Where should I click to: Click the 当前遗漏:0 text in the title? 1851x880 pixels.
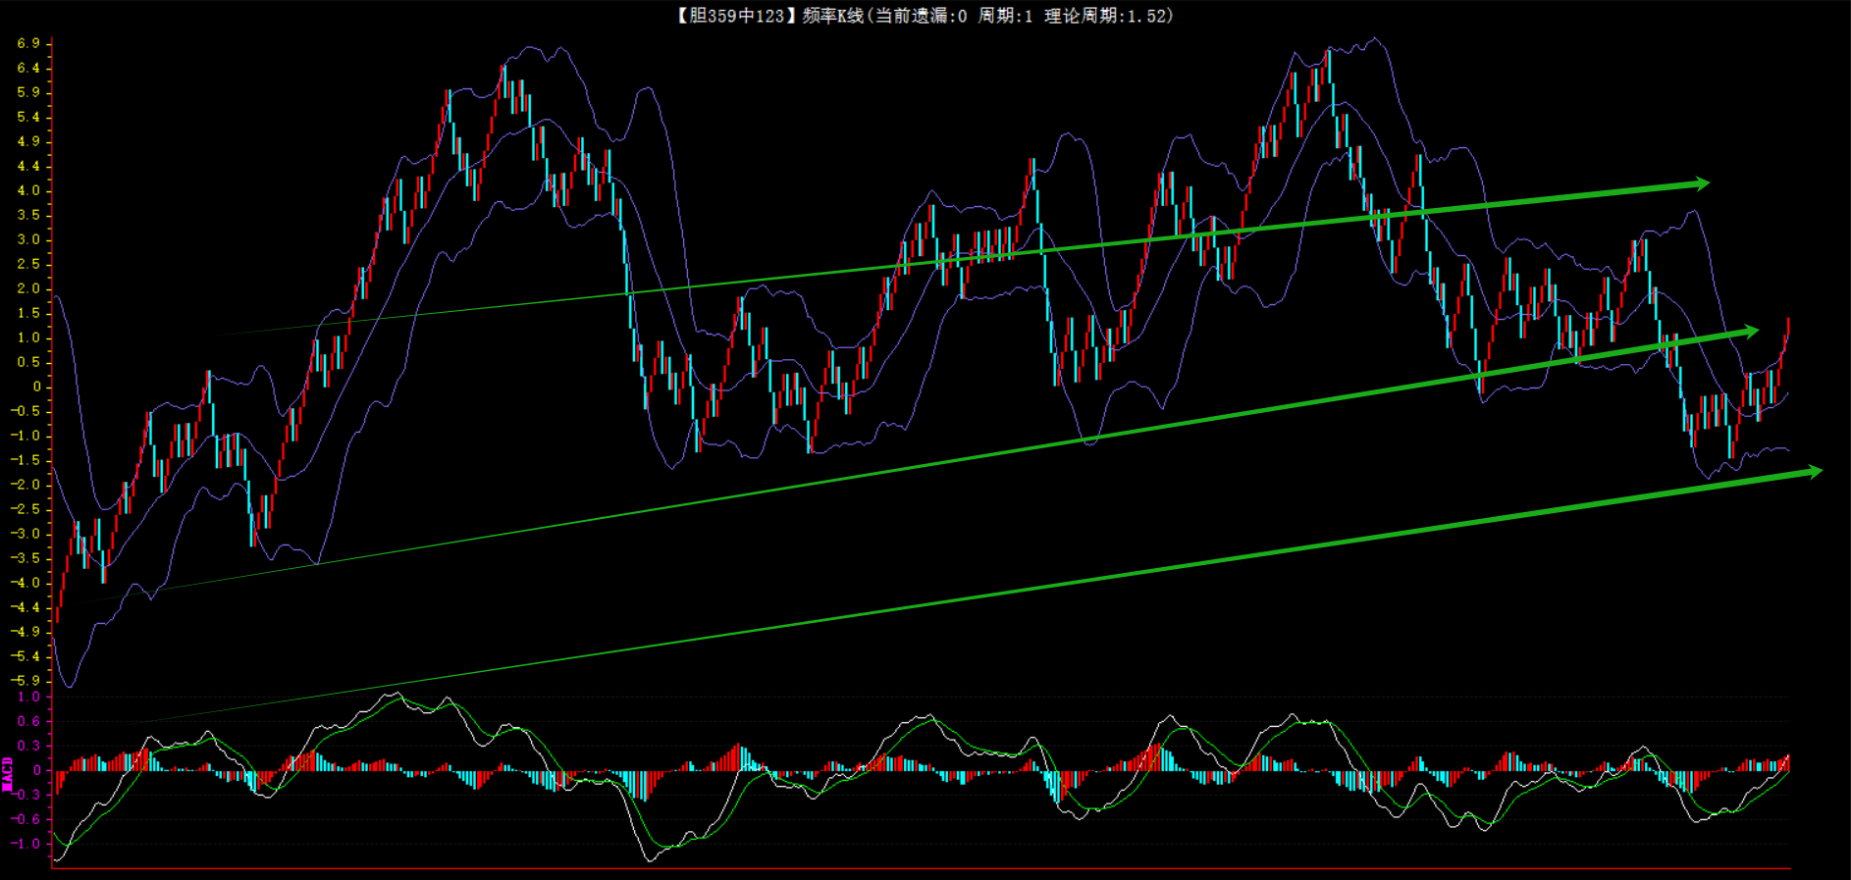click(x=921, y=16)
